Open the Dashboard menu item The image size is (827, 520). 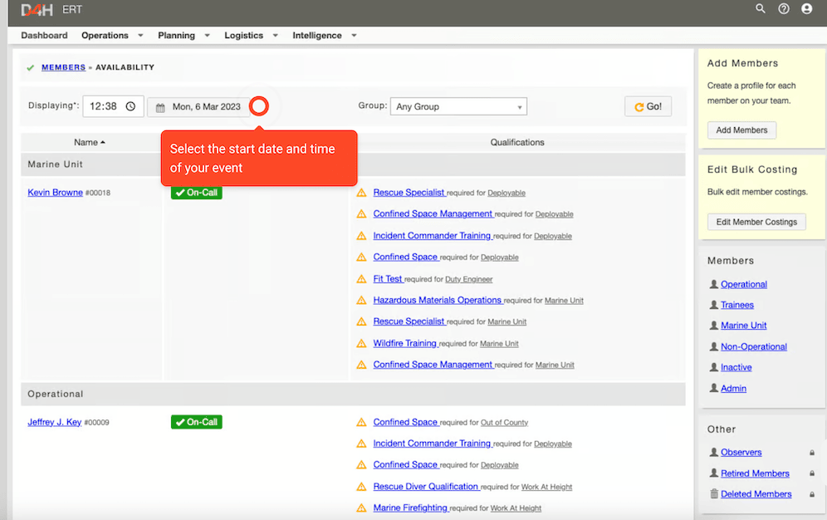click(44, 35)
